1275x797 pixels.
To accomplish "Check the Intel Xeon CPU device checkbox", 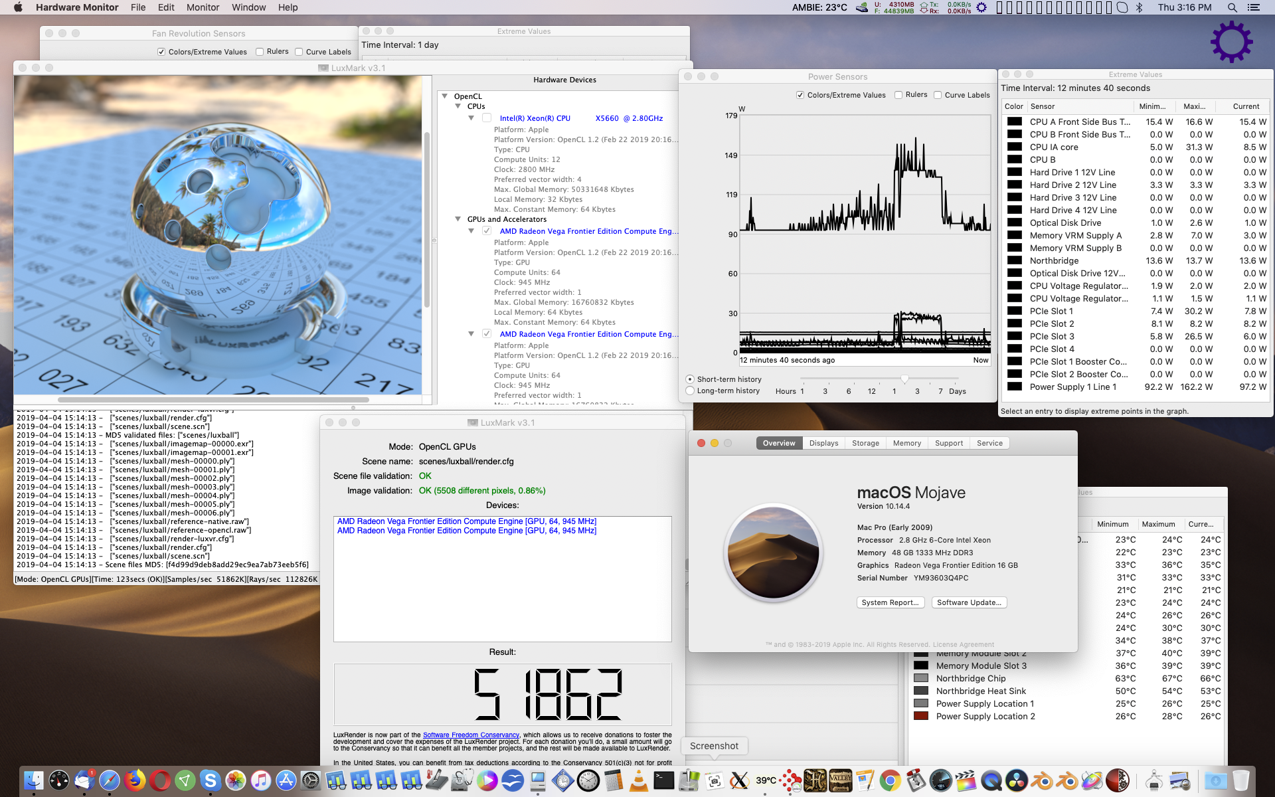I will [x=487, y=118].
